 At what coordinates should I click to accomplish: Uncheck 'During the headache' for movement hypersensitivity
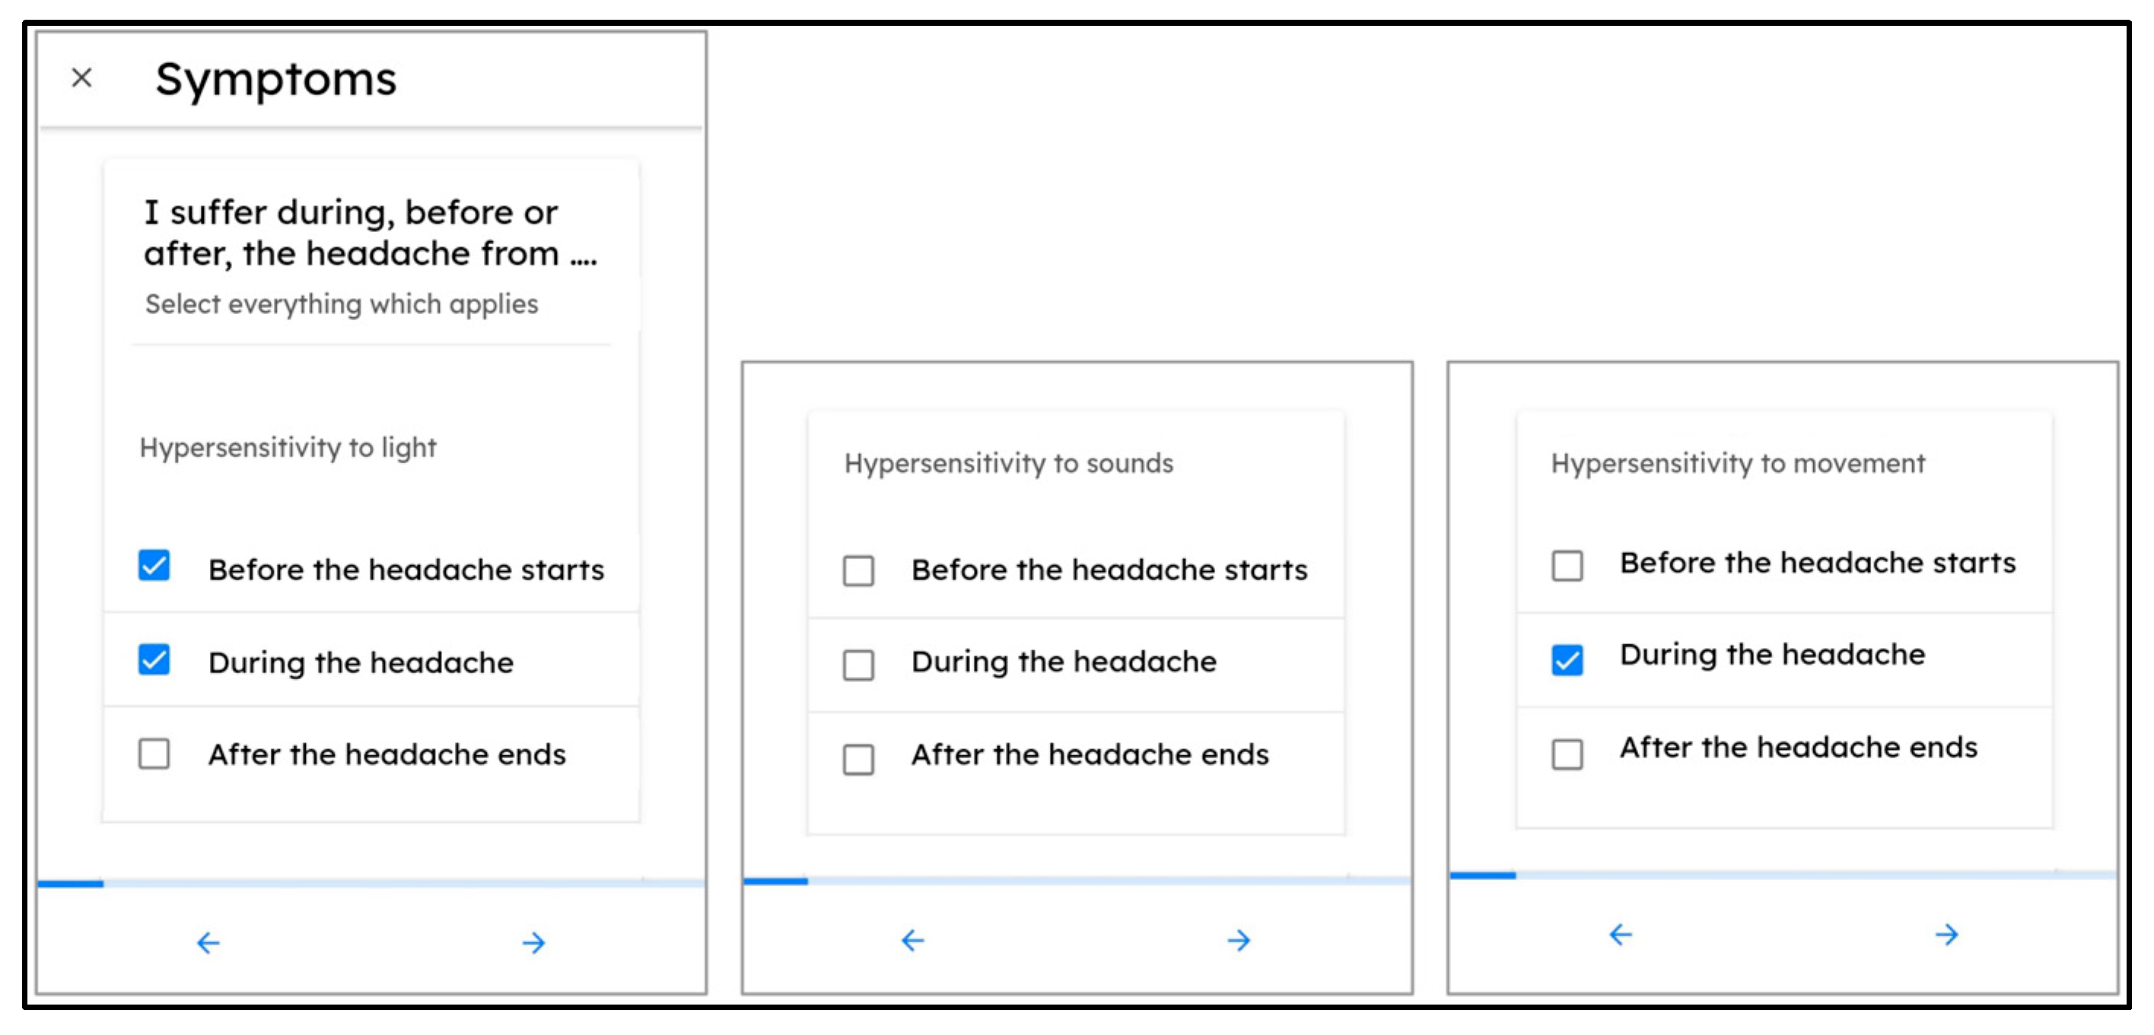(1567, 659)
